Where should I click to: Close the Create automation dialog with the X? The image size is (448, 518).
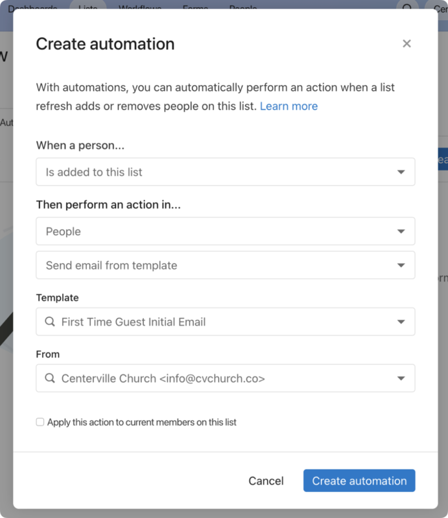tap(407, 43)
